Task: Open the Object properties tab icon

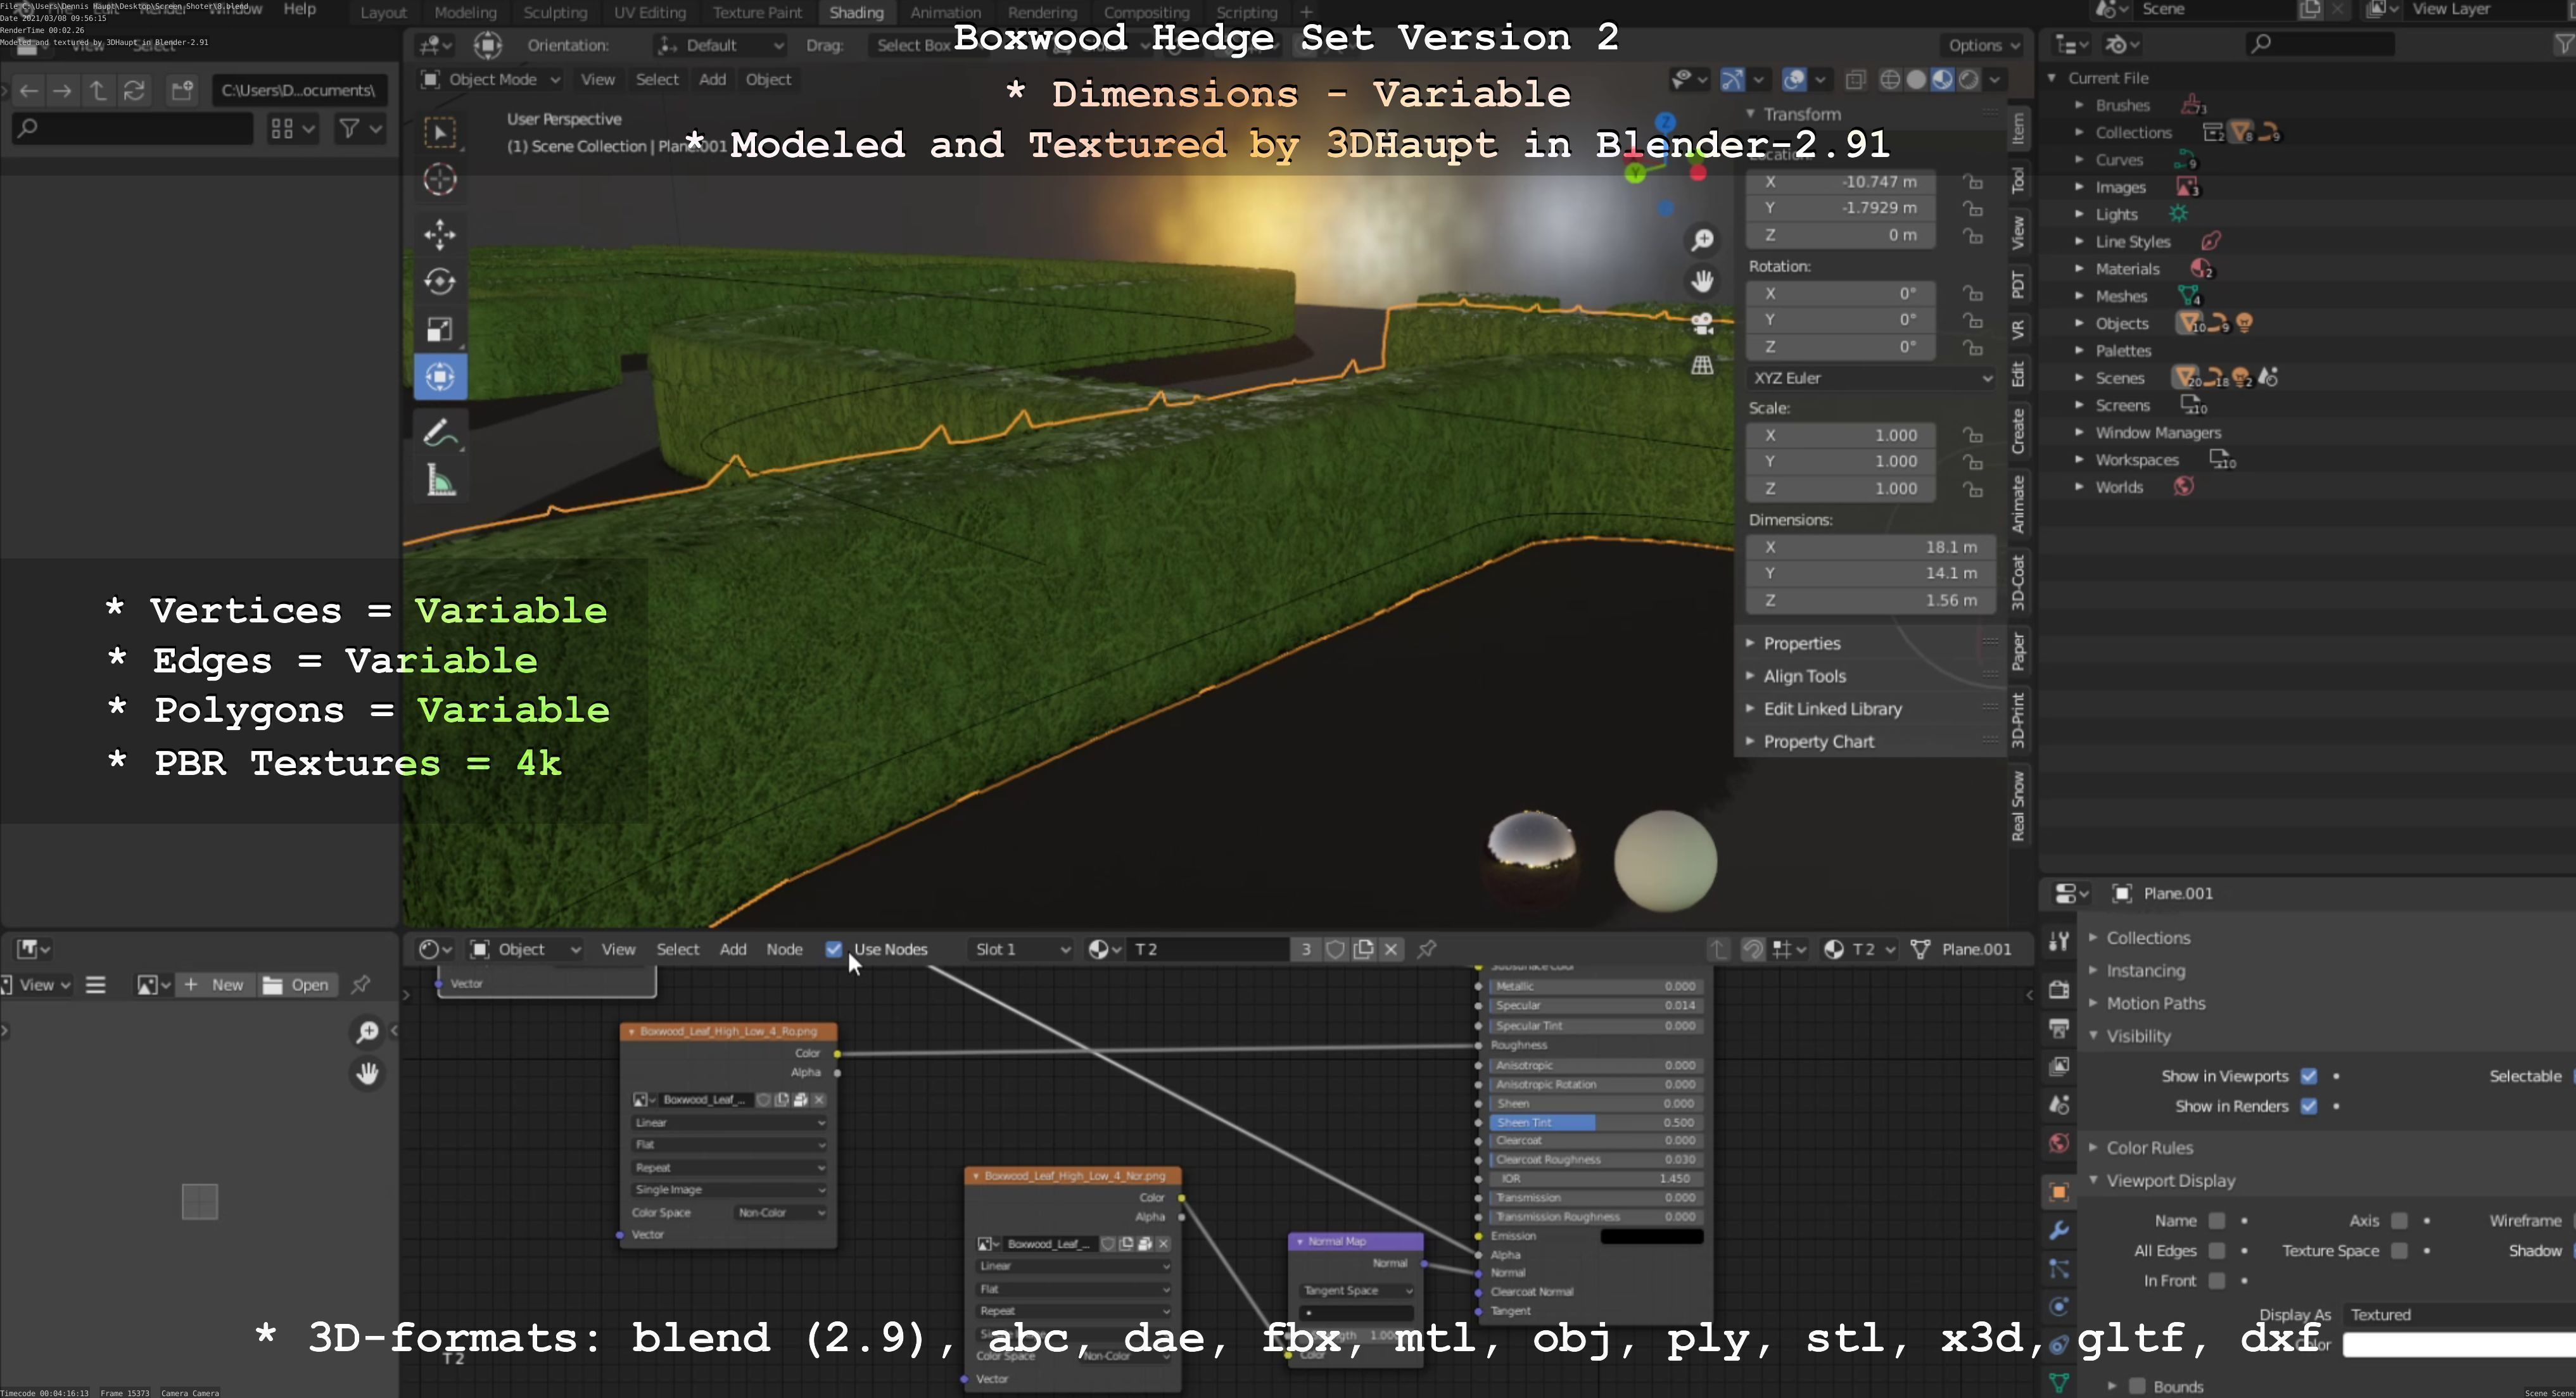Action: 2059,1192
